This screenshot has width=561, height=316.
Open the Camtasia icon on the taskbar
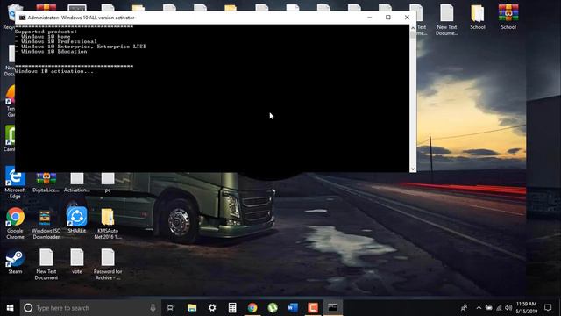coord(313,307)
